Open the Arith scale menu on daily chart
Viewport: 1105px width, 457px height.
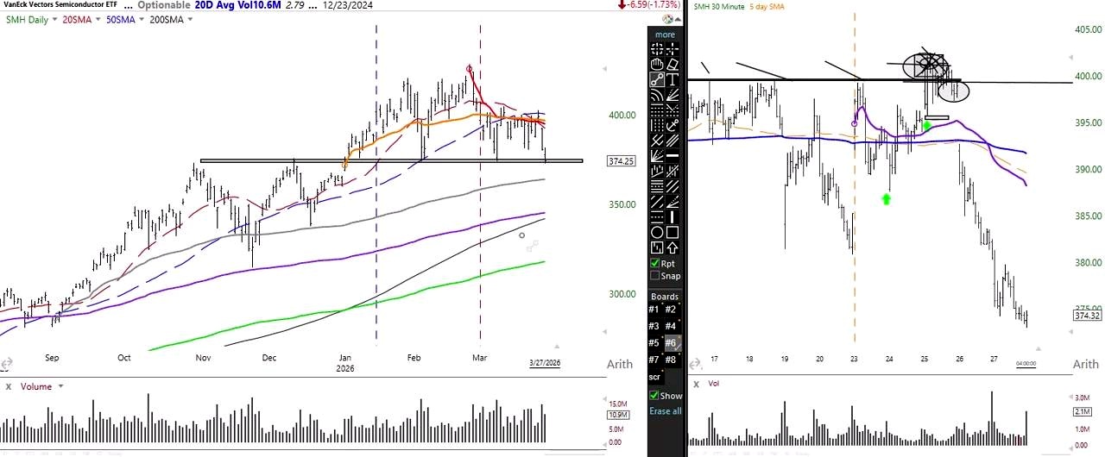tap(620, 365)
